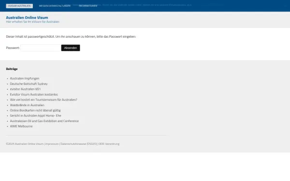Open the EVISUM AUSTRALIEN menu item
This screenshot has width=290, height=181.
(19, 6)
